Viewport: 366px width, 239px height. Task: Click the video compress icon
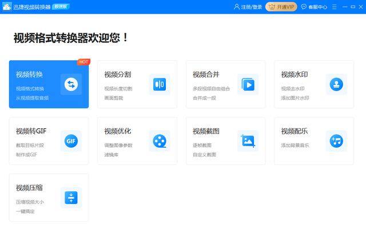coord(71,197)
